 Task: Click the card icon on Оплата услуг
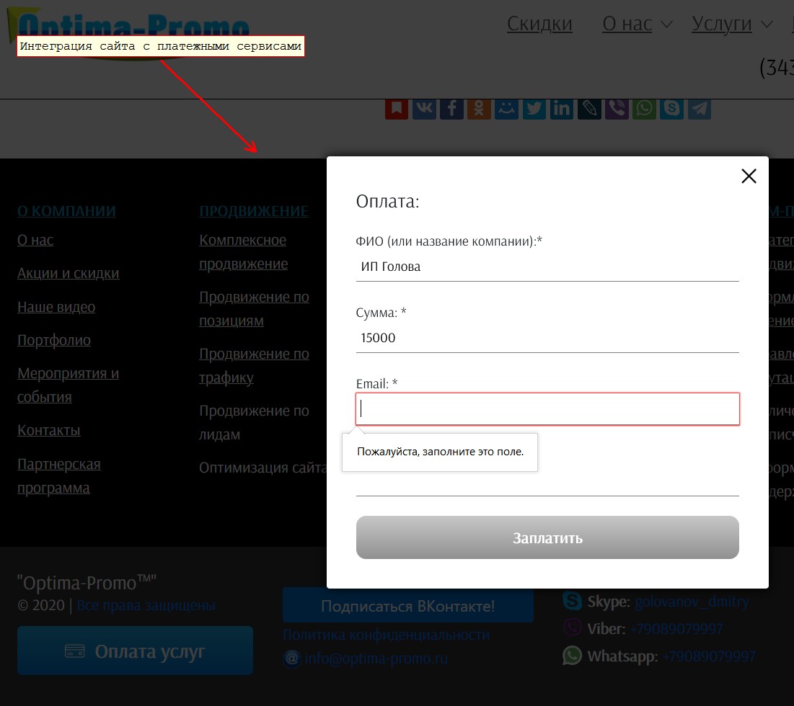[75, 651]
